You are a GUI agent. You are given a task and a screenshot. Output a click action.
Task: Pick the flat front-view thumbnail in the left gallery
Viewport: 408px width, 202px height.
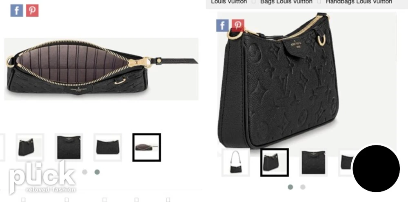coord(69,147)
